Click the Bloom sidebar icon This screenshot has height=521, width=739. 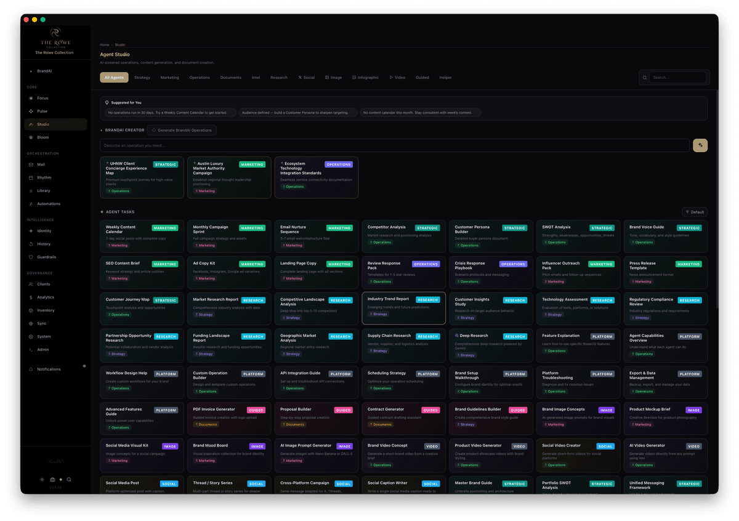(x=32, y=137)
